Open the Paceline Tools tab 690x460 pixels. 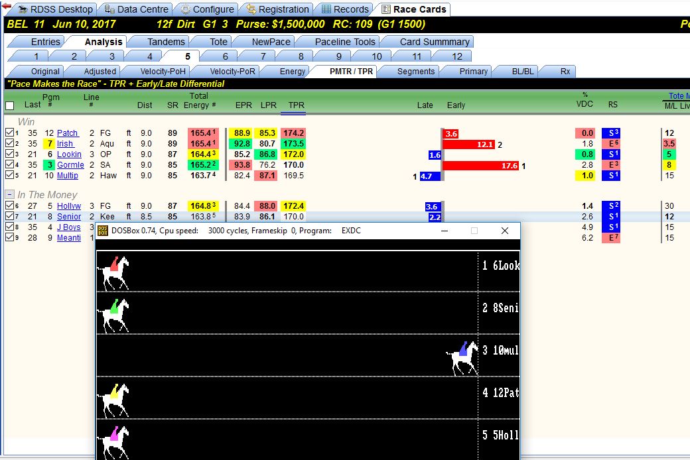pyautogui.click(x=345, y=42)
